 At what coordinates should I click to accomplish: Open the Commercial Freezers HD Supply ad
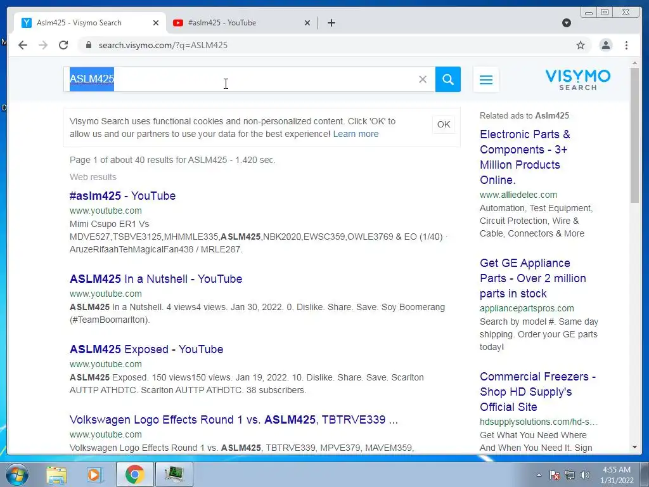click(537, 392)
